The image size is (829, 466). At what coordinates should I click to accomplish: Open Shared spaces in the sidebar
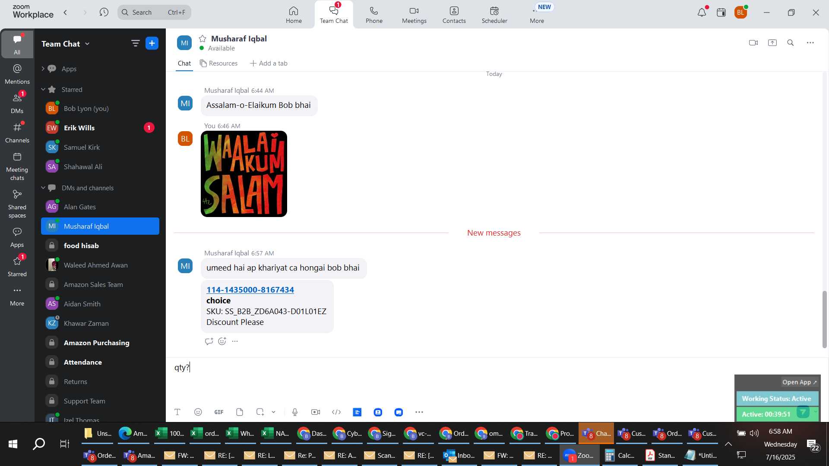(x=17, y=204)
